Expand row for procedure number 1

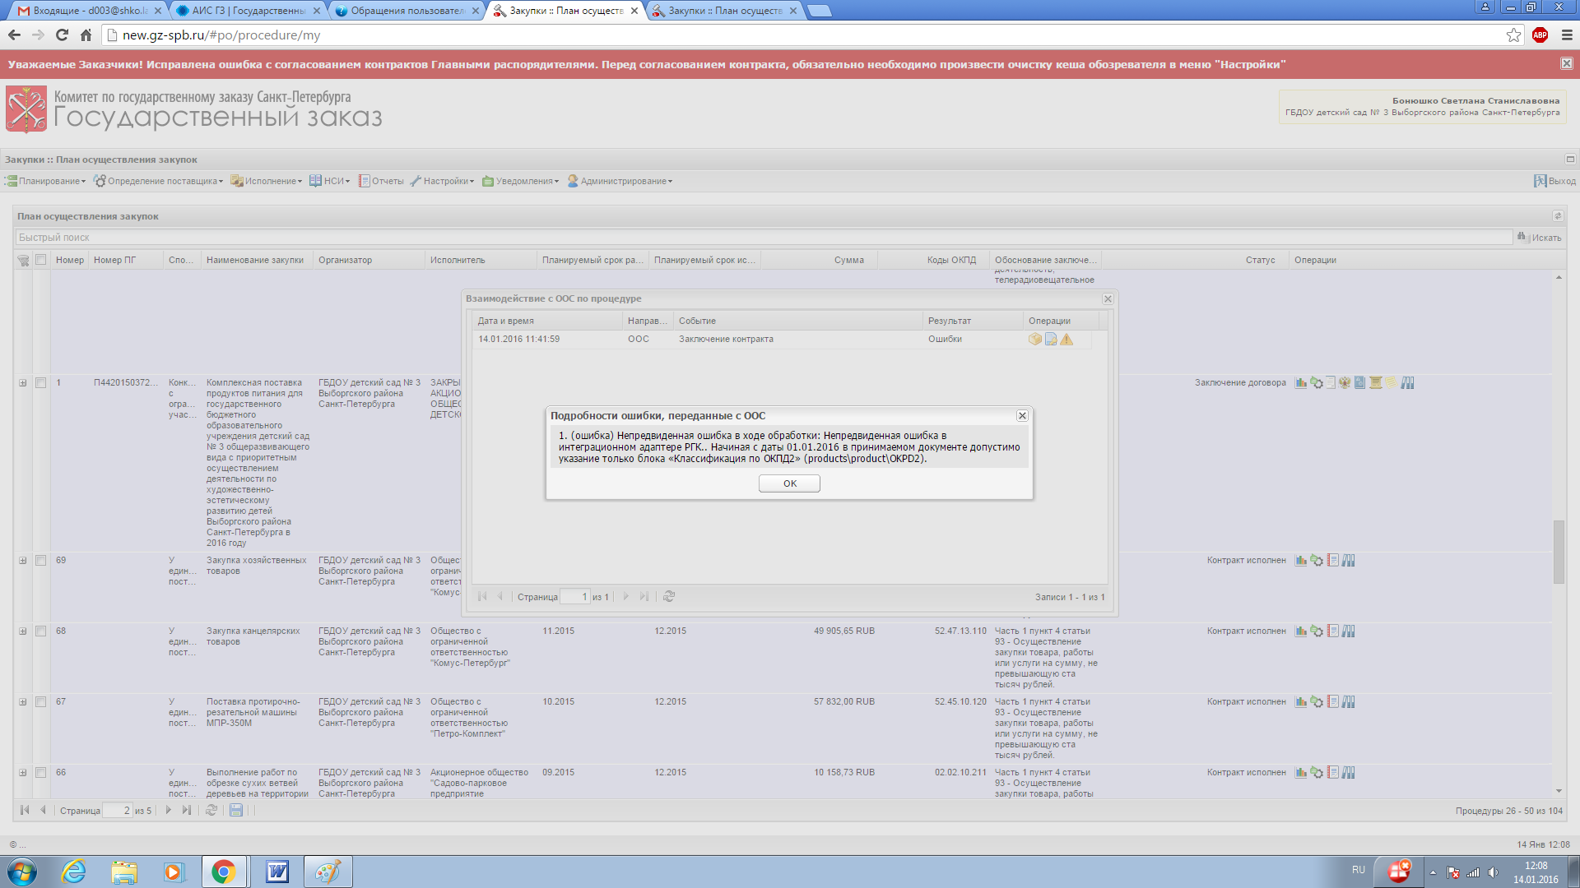[x=23, y=383]
